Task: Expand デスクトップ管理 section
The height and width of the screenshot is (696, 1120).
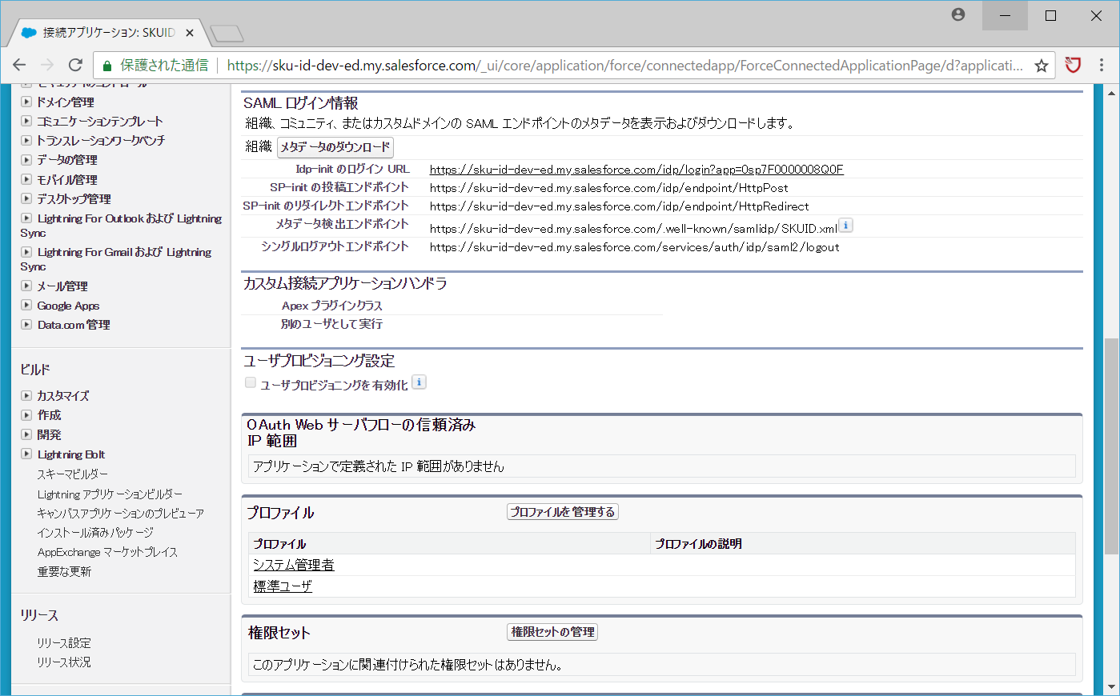Action: (26, 199)
